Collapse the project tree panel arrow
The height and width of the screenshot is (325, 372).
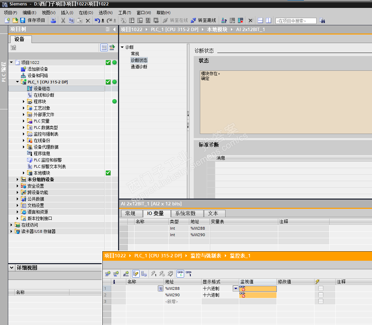114,29
